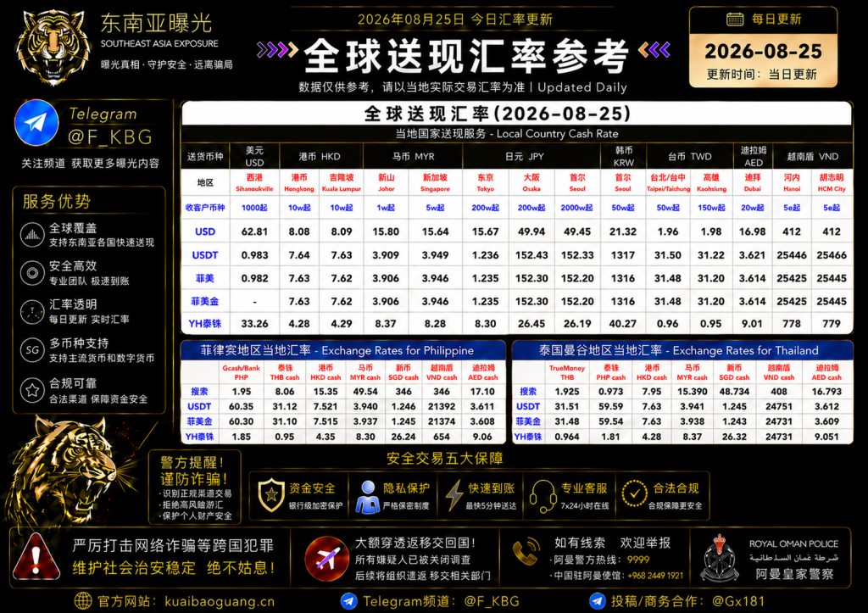Image resolution: width=868 pixels, height=613 pixels.
Task: Click the globe icon beside 官方网站
Action: point(83,601)
